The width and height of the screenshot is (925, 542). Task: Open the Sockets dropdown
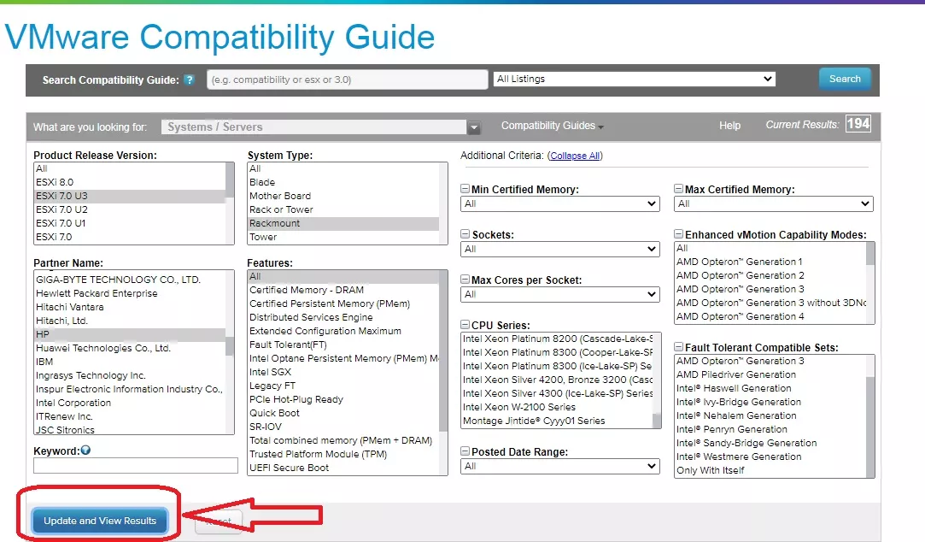pyautogui.click(x=559, y=249)
